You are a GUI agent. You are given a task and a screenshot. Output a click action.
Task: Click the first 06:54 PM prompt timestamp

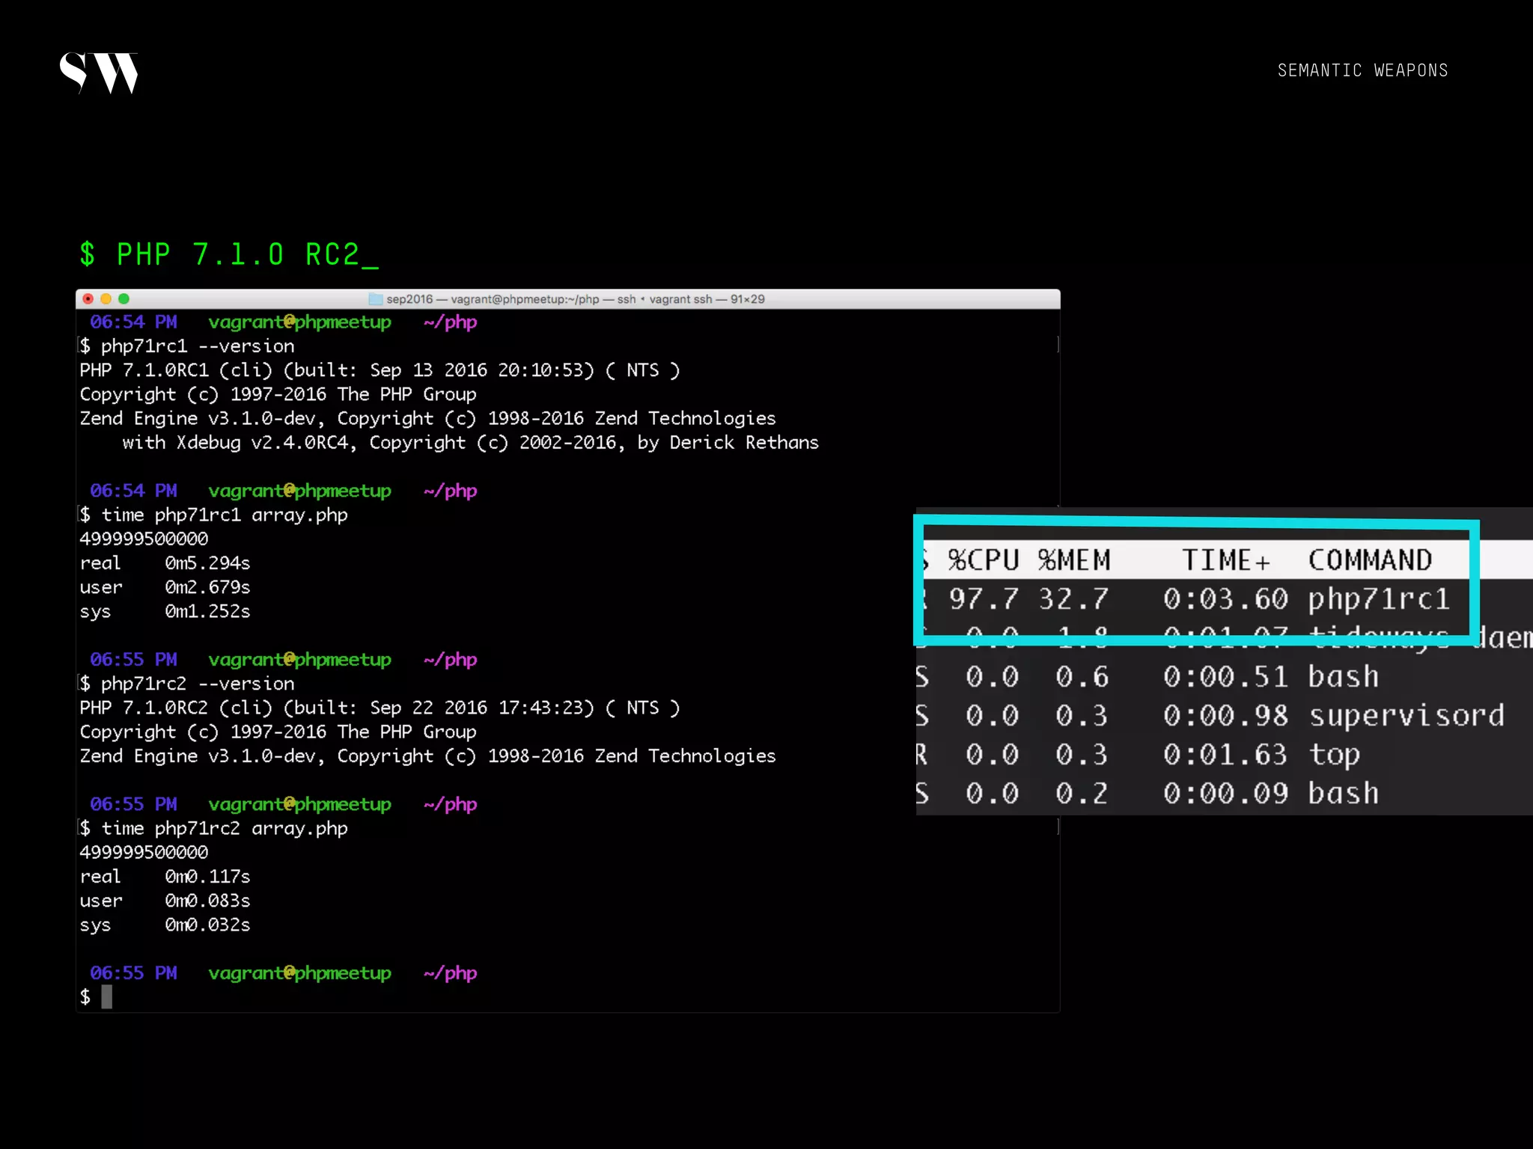coord(133,322)
